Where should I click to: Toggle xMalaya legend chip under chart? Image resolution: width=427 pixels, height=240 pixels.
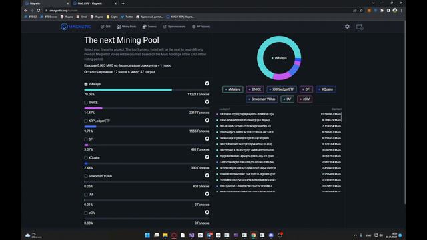pyautogui.click(x=233, y=89)
